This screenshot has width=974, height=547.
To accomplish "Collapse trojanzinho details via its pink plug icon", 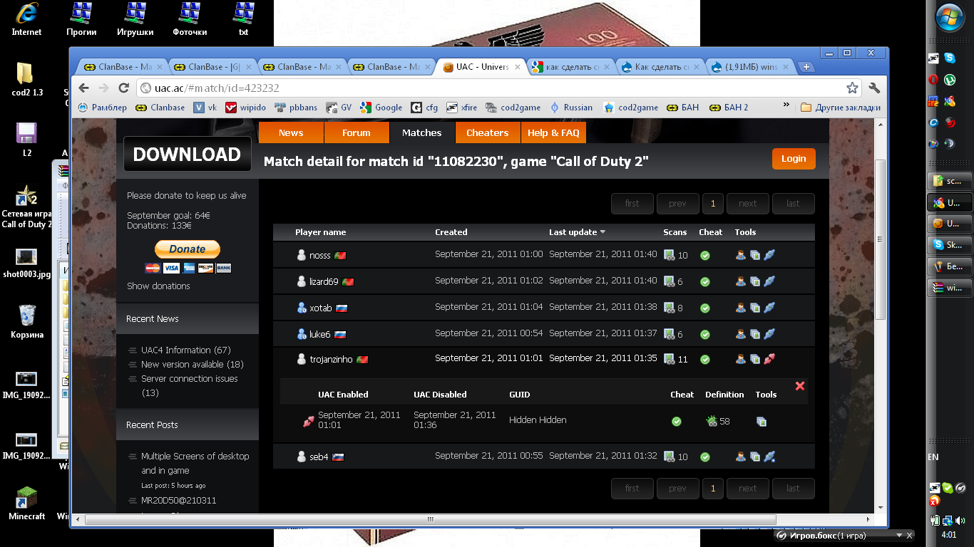I will (x=769, y=359).
